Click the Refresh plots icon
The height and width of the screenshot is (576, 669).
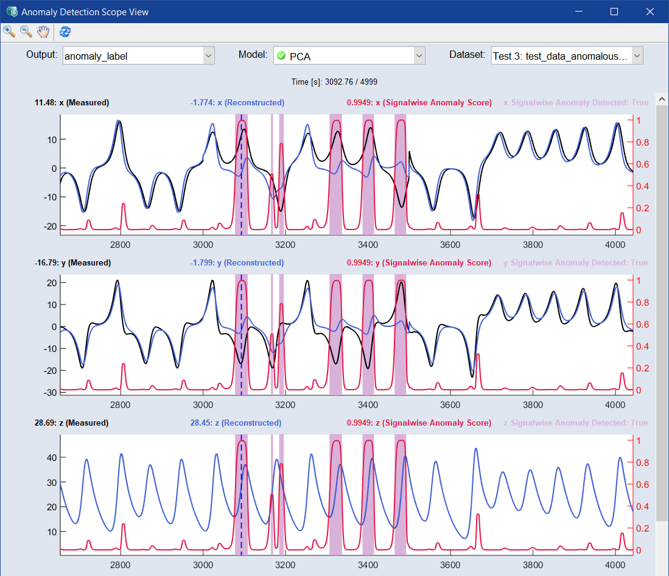click(x=65, y=32)
